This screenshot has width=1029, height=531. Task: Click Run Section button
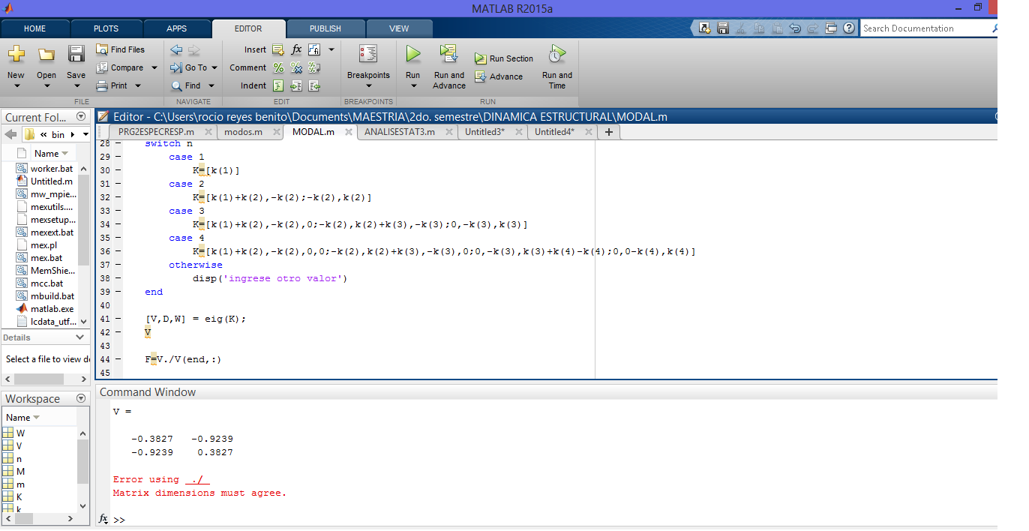504,58
